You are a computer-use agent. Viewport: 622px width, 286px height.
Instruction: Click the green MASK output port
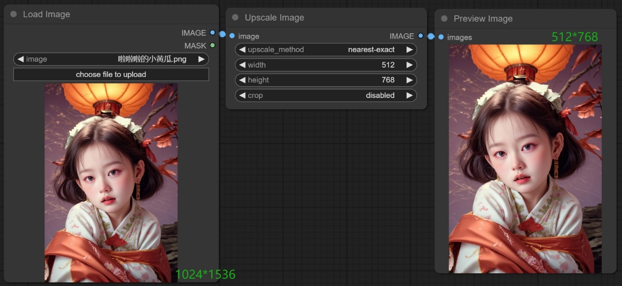(x=212, y=46)
